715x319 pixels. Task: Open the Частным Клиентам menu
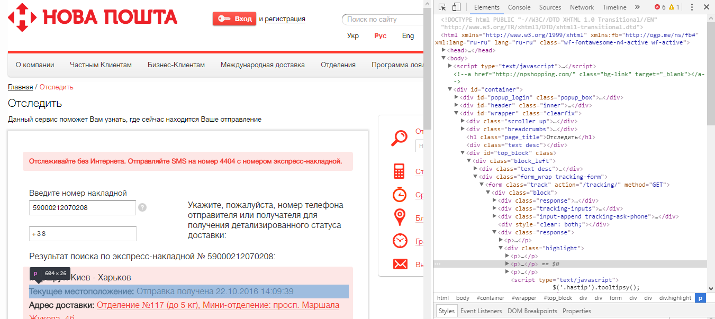101,65
